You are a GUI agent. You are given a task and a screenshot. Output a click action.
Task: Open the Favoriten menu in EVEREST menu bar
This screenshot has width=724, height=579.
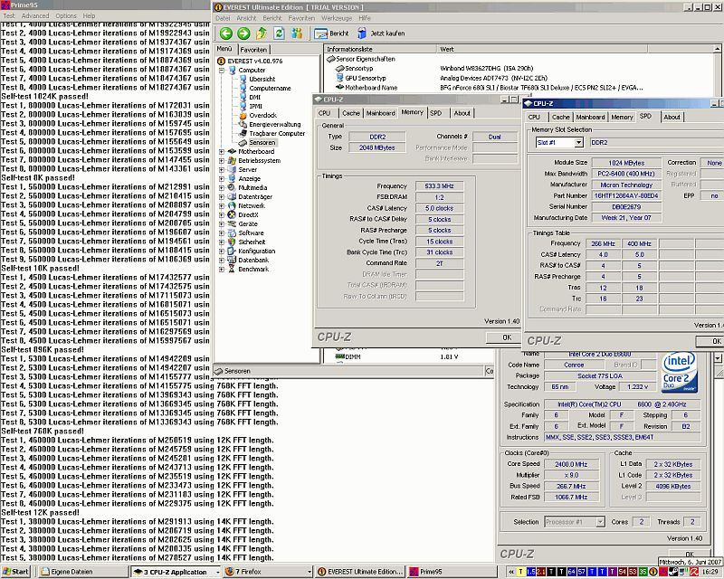point(301,18)
